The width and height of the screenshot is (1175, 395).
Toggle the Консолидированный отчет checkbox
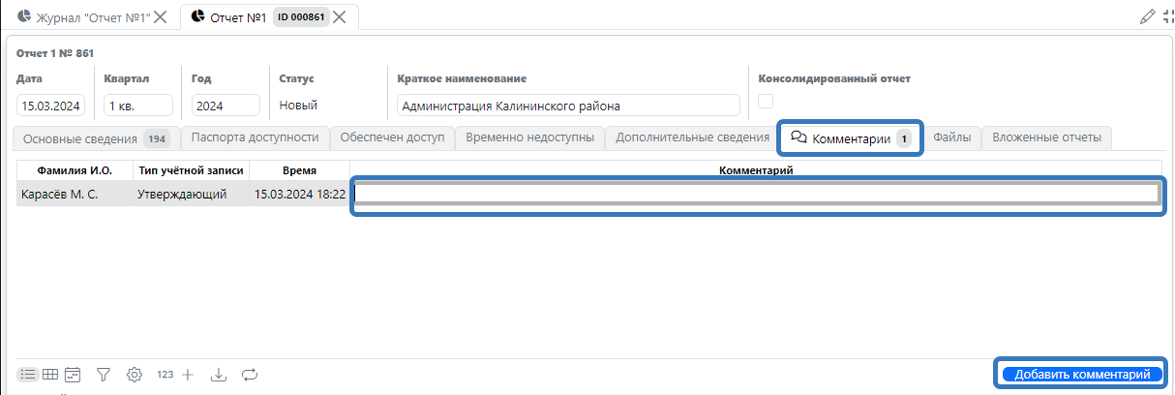click(x=766, y=102)
